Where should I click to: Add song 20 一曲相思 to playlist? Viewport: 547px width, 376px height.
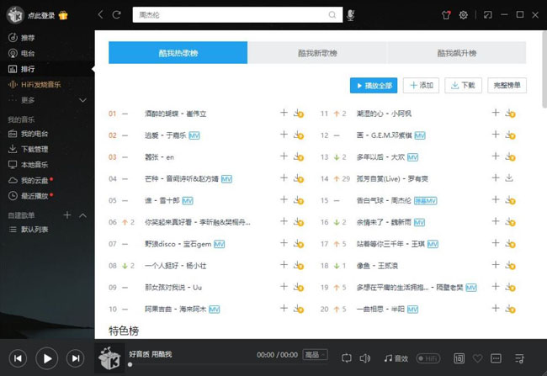(496, 308)
